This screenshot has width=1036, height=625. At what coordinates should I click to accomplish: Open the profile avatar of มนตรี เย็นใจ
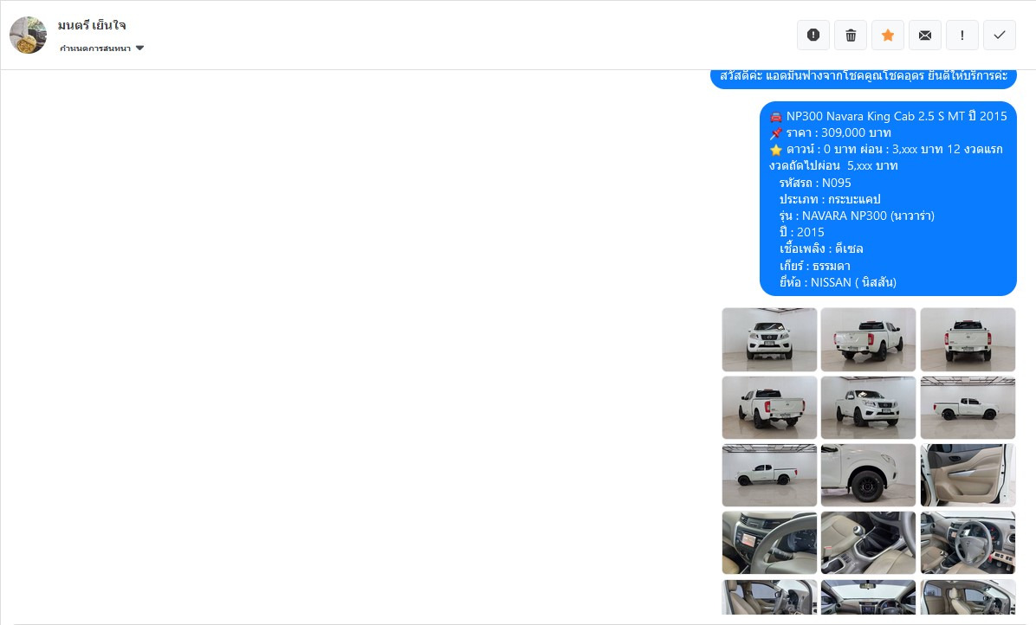28,35
